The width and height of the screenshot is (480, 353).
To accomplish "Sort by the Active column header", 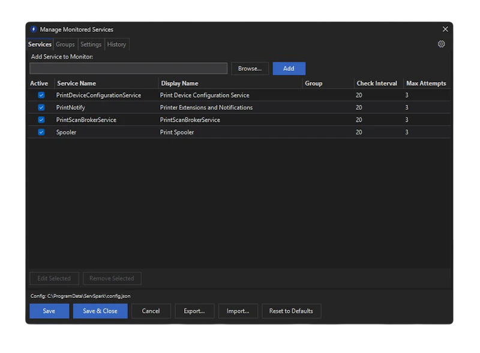I will 41,83.
